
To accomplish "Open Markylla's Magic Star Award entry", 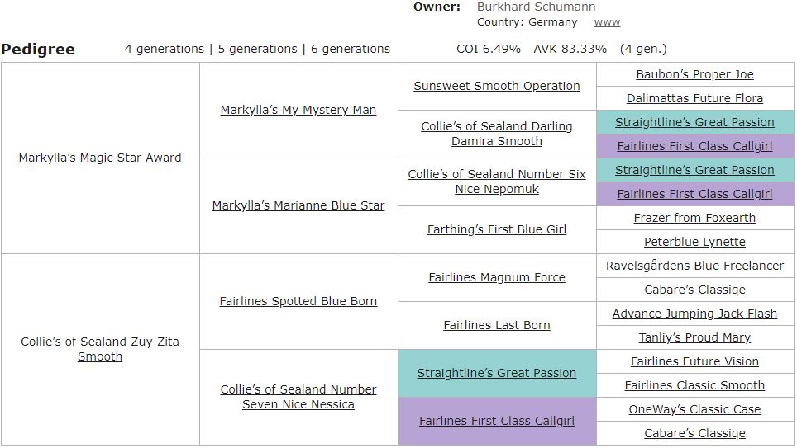I will coord(100,158).
